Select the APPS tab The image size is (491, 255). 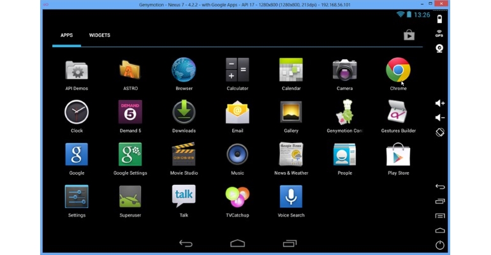coord(67,35)
